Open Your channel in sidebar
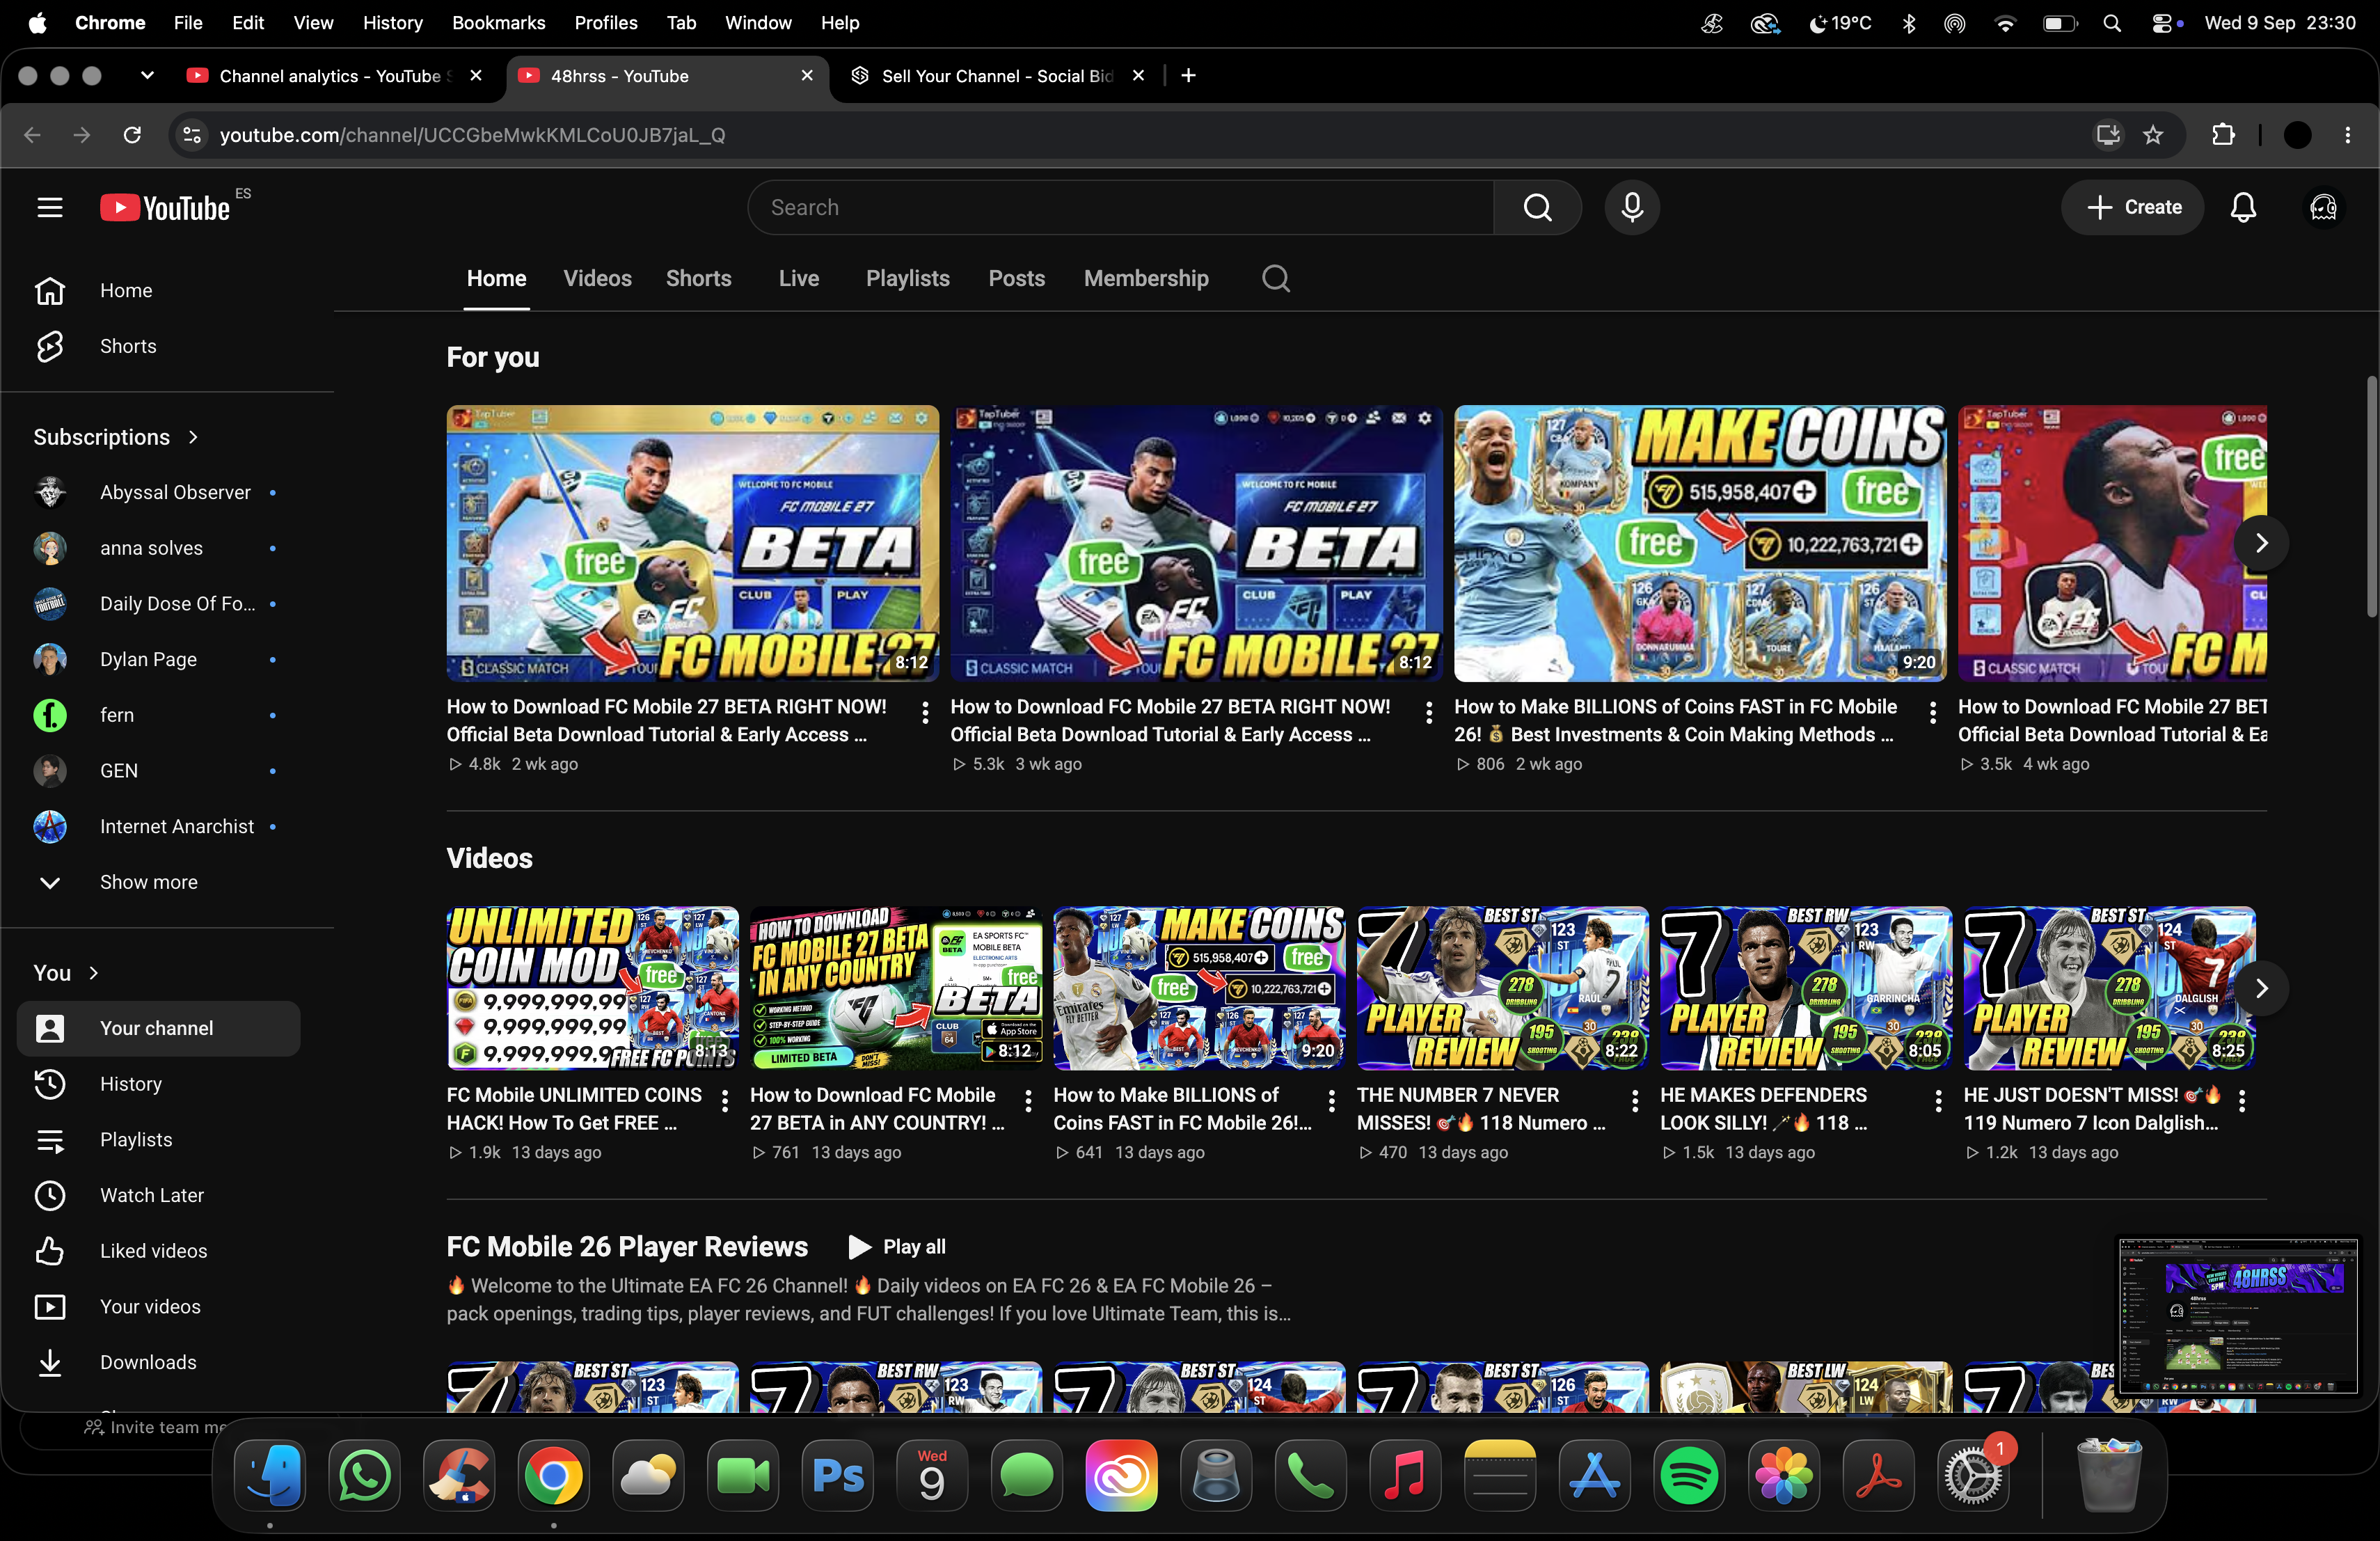The image size is (2380, 1541). click(157, 1028)
